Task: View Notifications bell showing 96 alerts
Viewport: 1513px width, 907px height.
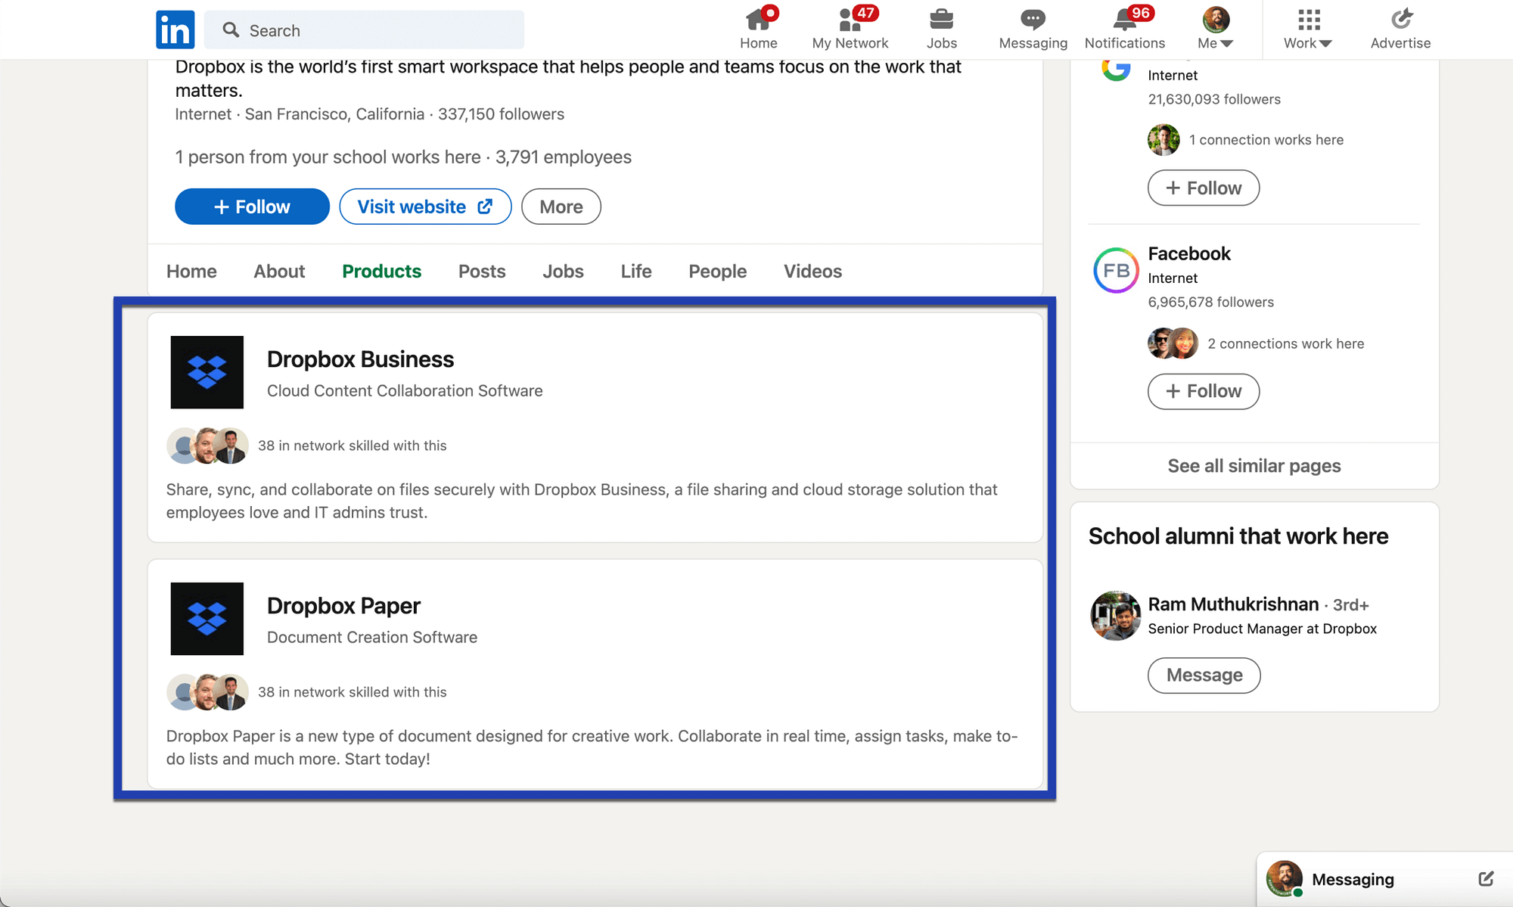Action: [x=1124, y=20]
